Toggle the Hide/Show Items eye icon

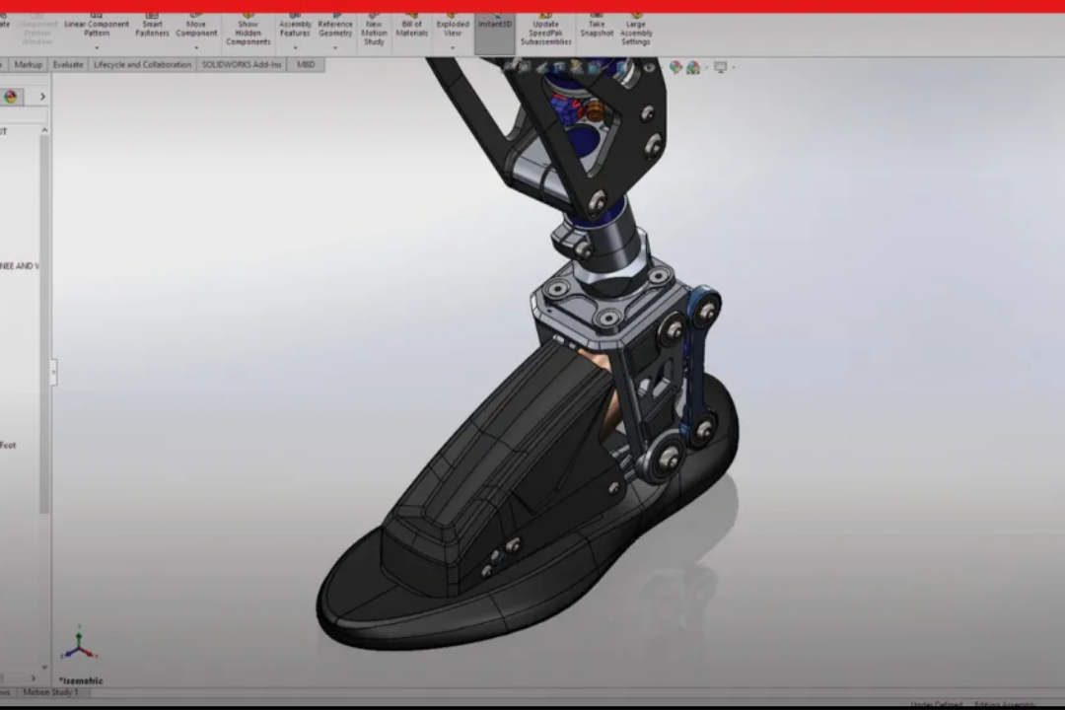click(649, 67)
